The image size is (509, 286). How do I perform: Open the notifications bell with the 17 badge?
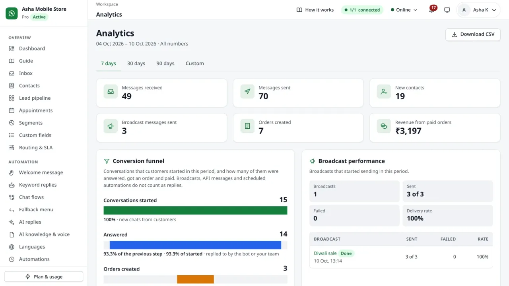432,10
